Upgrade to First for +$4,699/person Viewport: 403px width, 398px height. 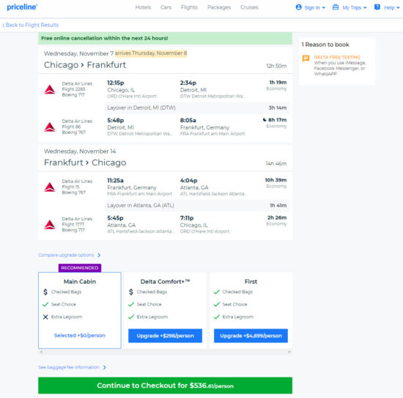(251, 336)
